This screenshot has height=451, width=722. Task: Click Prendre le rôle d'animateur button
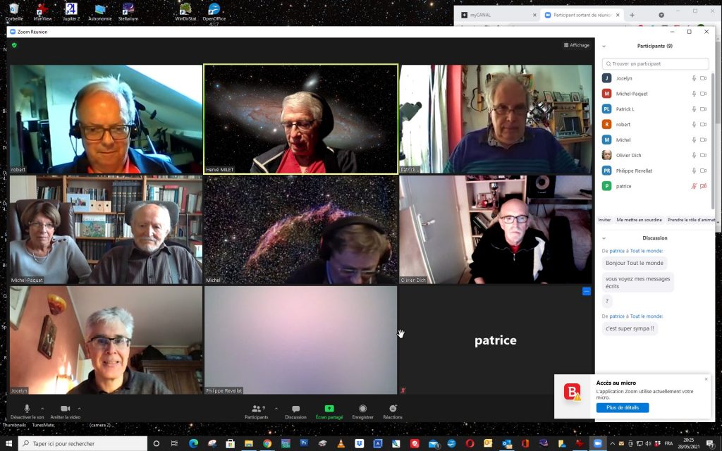692,220
